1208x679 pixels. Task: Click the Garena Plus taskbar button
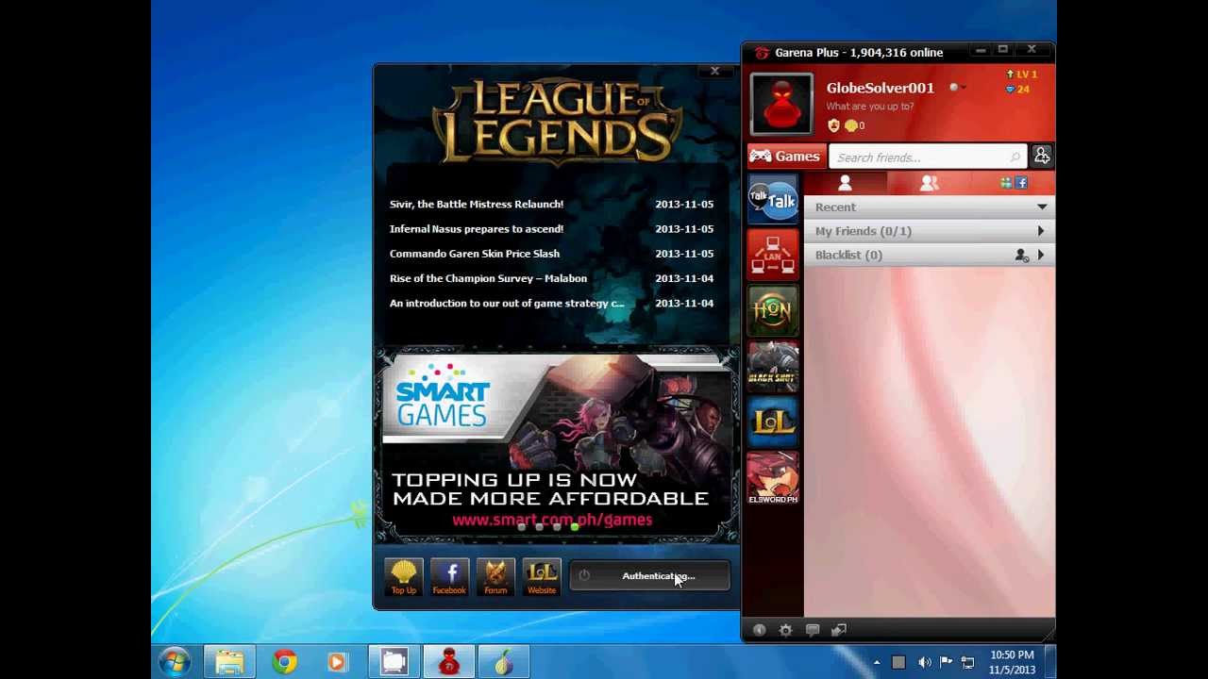[x=448, y=662]
